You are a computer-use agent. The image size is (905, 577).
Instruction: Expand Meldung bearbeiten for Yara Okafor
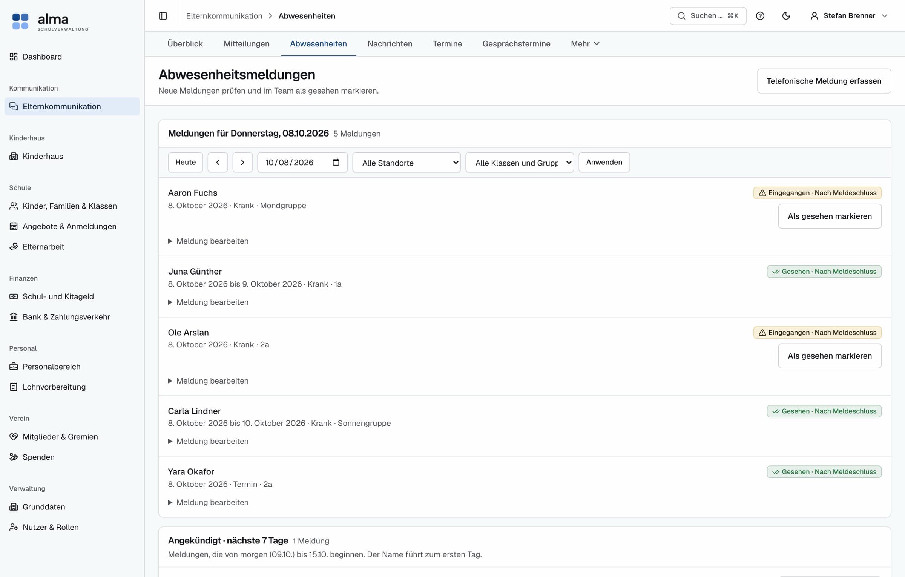tap(208, 502)
